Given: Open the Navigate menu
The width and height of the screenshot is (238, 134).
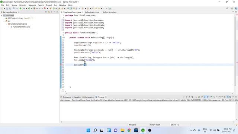Looking at the screenshot, I should click(x=32, y=5).
